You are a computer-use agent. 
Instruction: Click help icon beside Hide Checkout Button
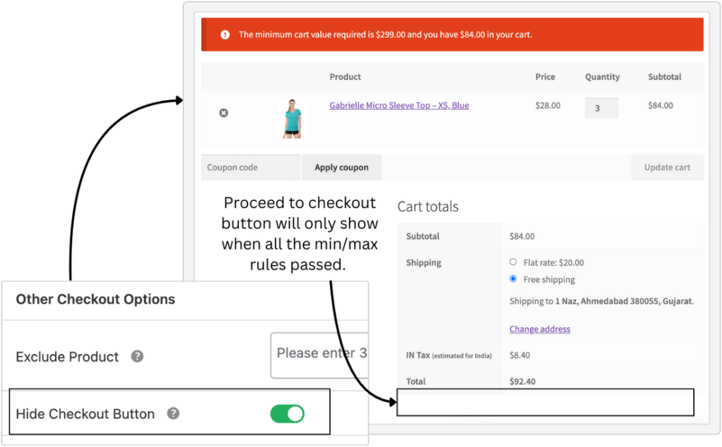point(173,414)
